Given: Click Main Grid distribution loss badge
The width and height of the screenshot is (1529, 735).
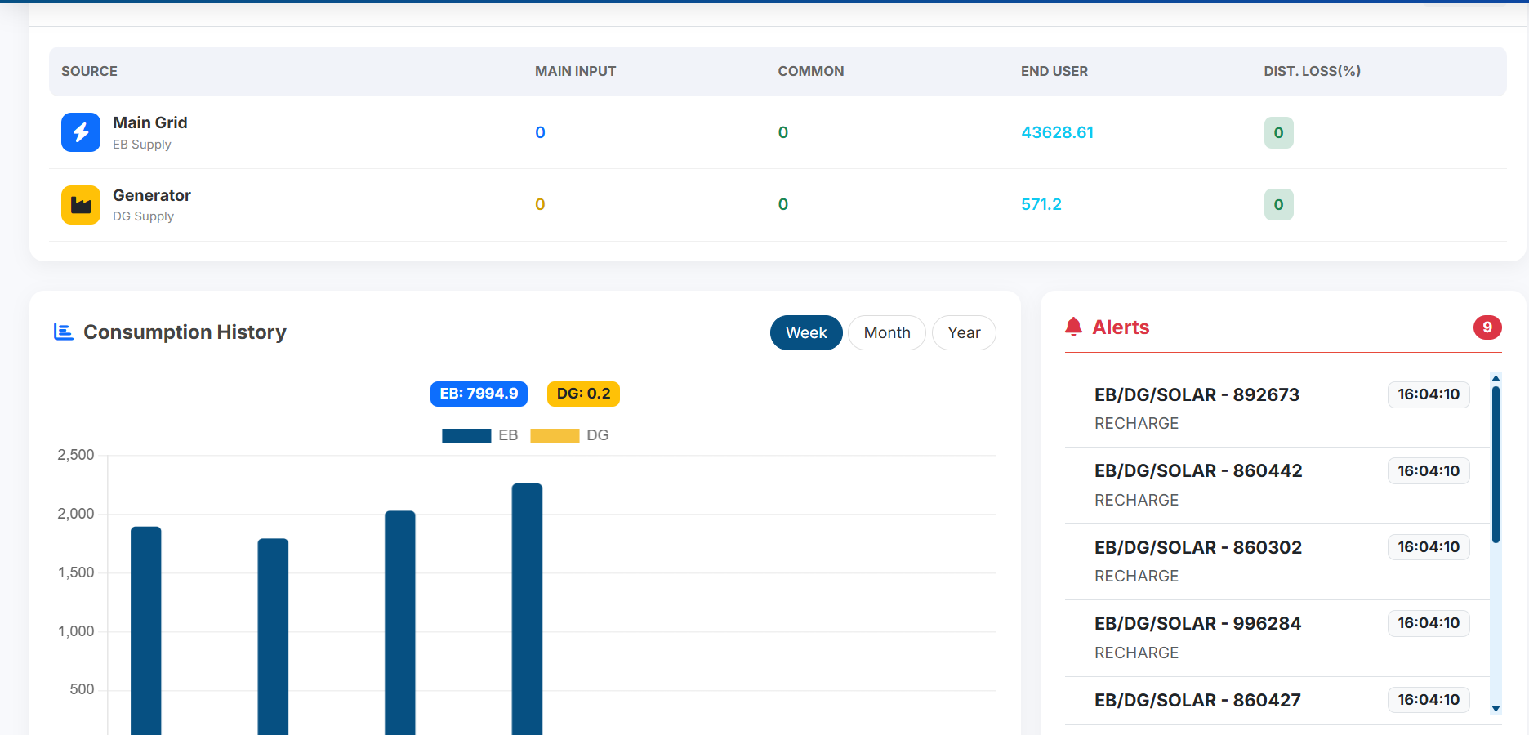Looking at the screenshot, I should click(1278, 133).
